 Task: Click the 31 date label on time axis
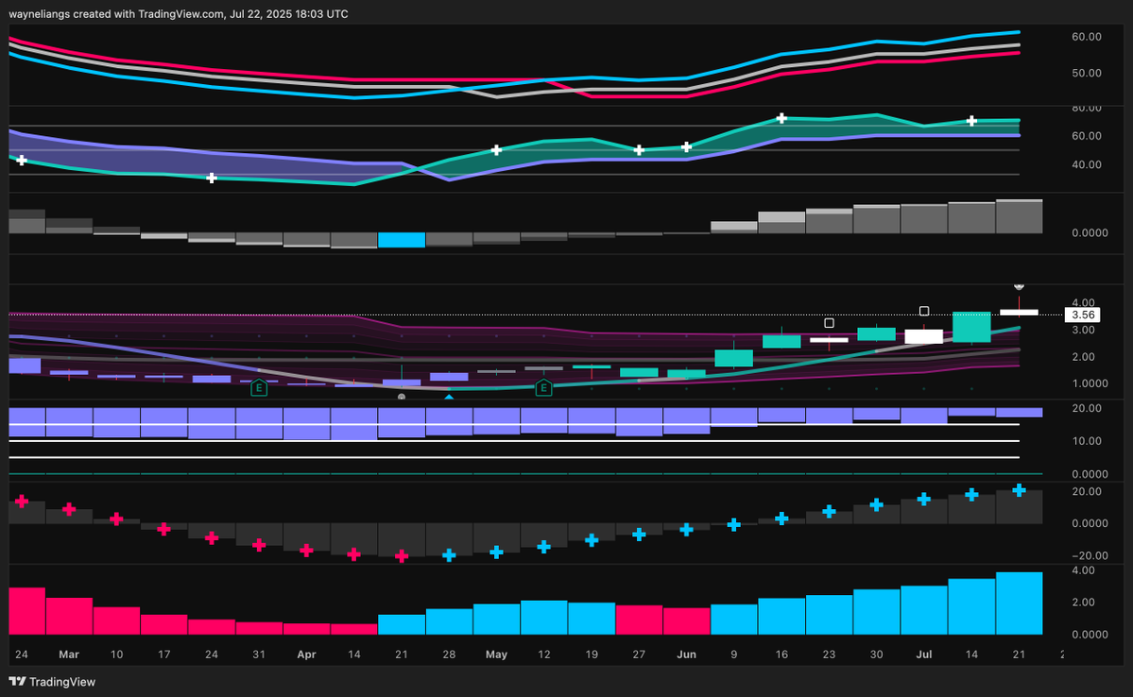coord(259,654)
